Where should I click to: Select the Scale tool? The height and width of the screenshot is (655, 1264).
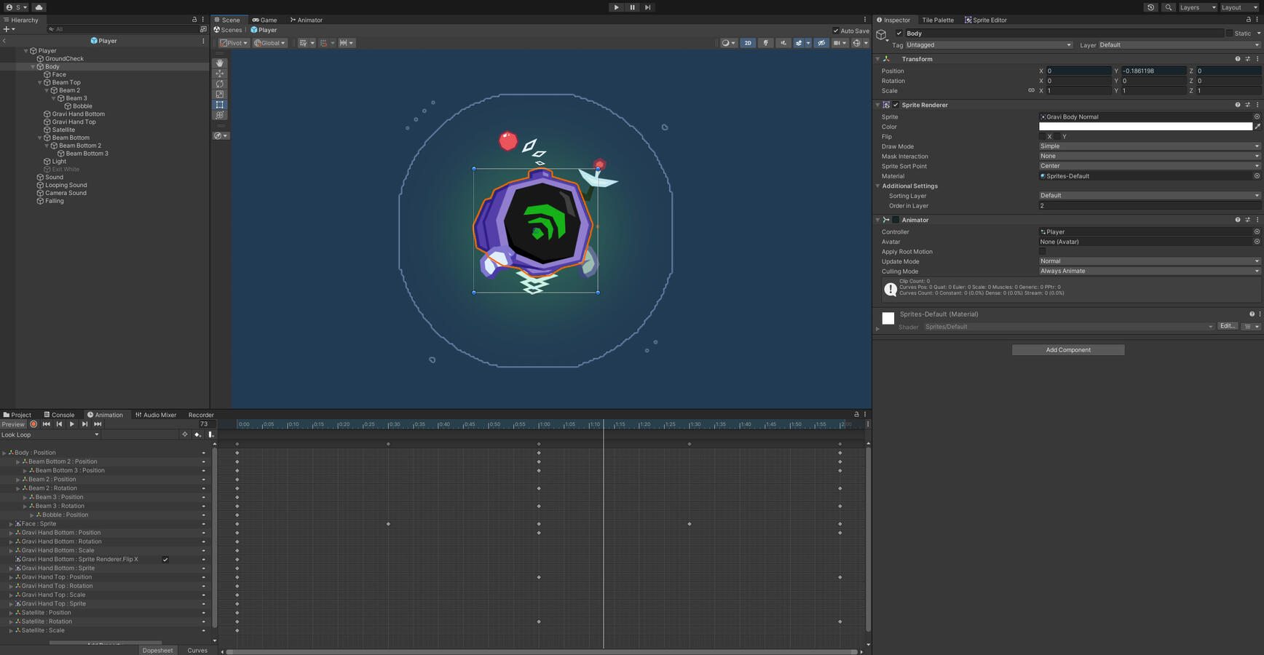220,95
